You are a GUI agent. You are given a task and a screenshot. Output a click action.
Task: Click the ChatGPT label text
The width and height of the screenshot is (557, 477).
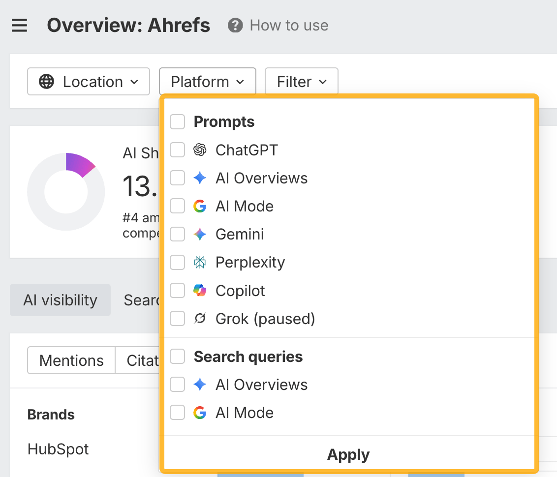point(247,150)
